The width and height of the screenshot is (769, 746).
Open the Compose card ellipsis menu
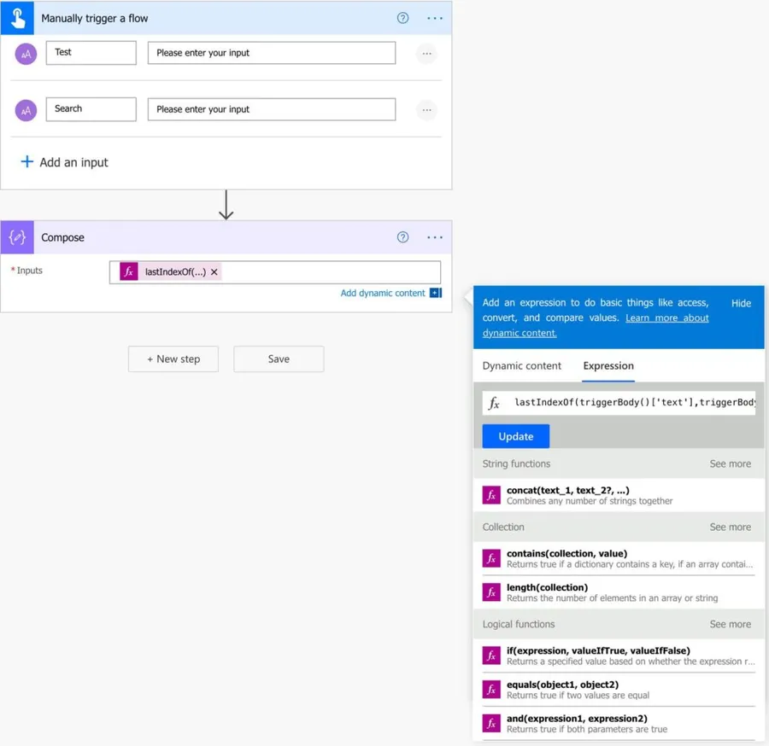click(x=435, y=237)
